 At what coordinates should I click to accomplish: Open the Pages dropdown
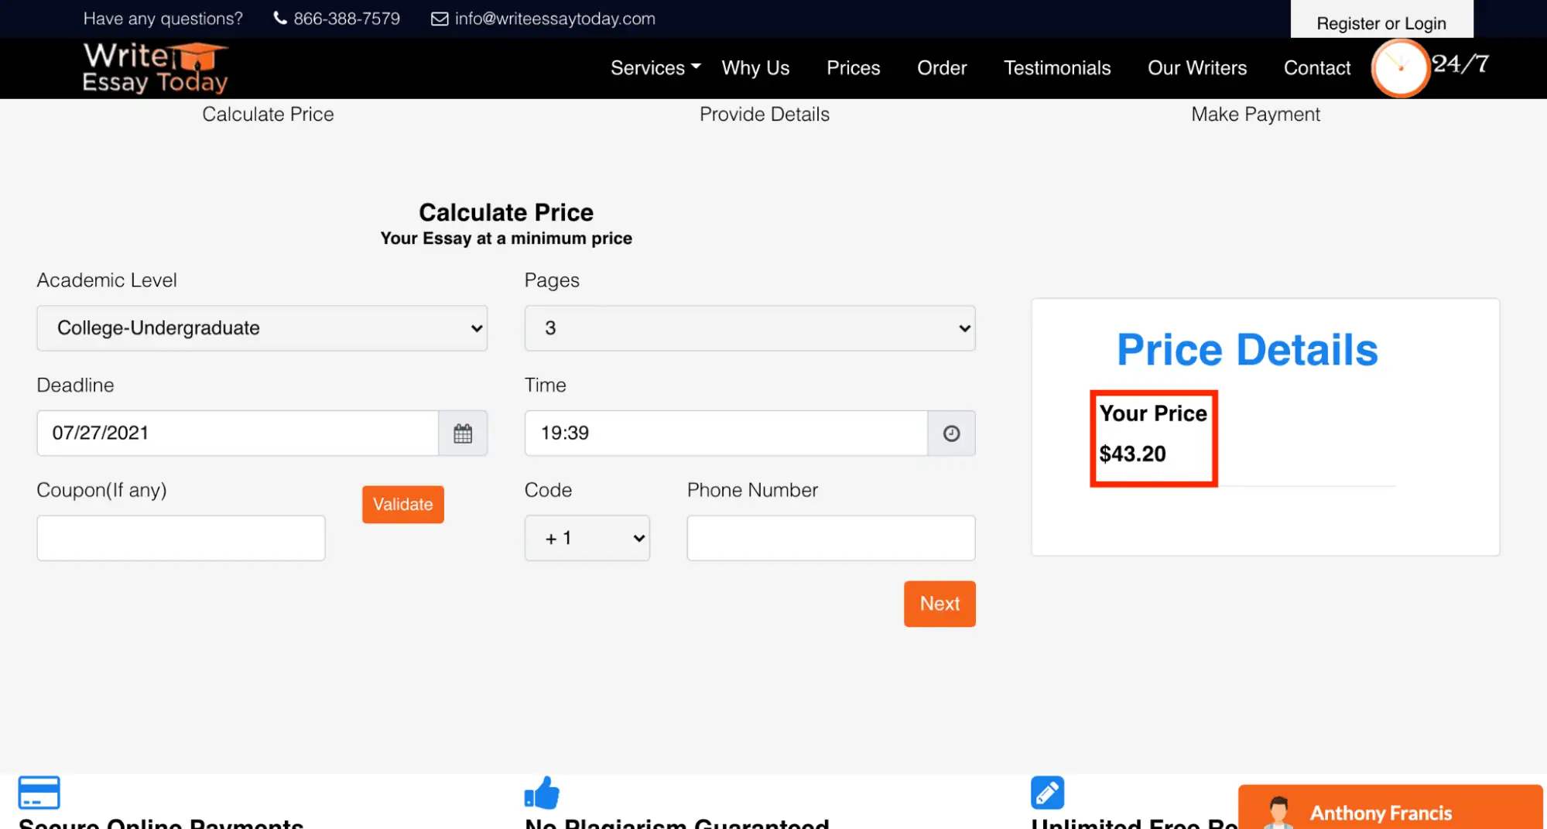coord(749,328)
